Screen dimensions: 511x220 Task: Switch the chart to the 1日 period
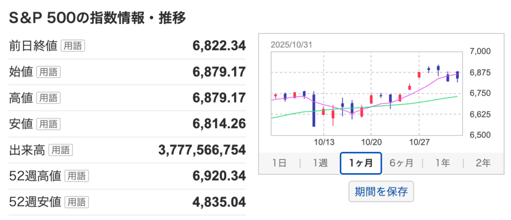[x=279, y=163]
